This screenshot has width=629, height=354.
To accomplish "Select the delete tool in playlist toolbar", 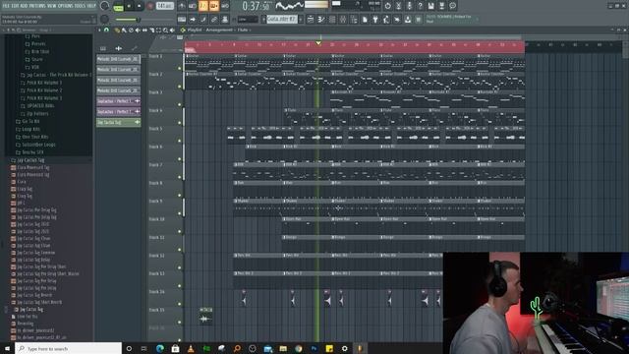I will [x=131, y=30].
